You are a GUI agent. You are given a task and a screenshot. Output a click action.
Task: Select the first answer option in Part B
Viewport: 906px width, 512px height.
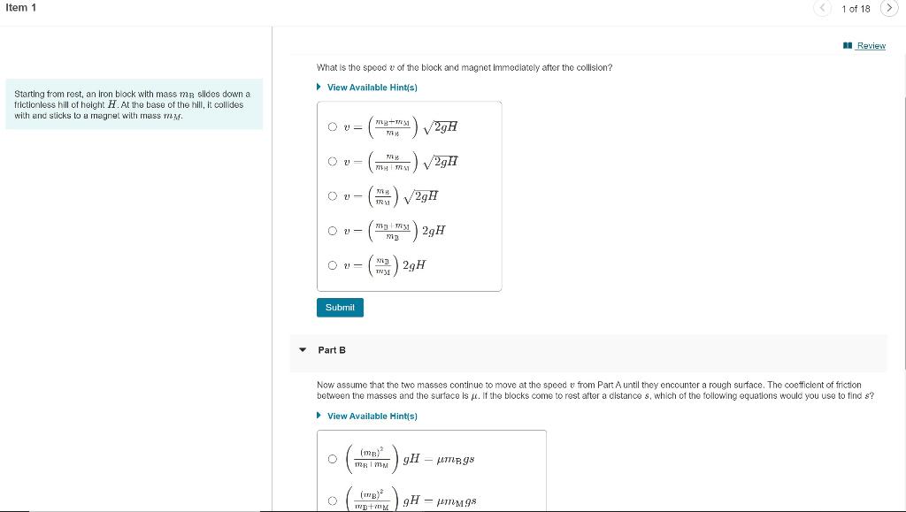(333, 456)
